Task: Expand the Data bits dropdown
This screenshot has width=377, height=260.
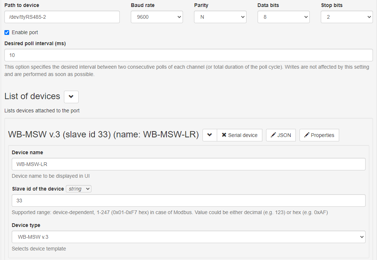Action: 283,17
